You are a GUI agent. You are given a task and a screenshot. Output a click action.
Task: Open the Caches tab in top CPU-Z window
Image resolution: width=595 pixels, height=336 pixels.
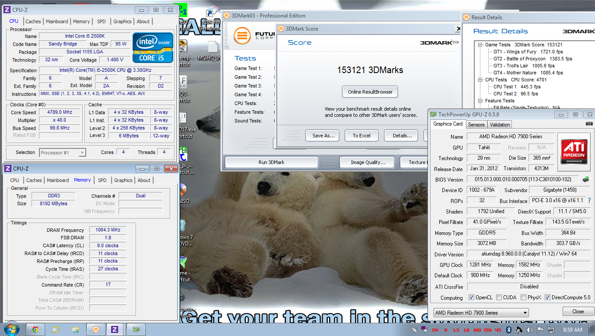(x=33, y=21)
